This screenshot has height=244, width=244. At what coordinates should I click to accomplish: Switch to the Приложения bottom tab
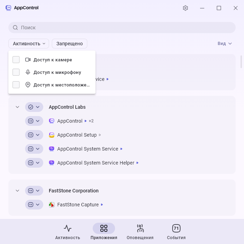104,232
